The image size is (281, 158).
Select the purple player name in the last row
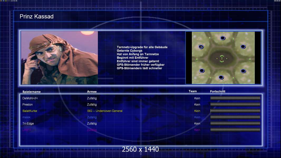click(x=27, y=130)
